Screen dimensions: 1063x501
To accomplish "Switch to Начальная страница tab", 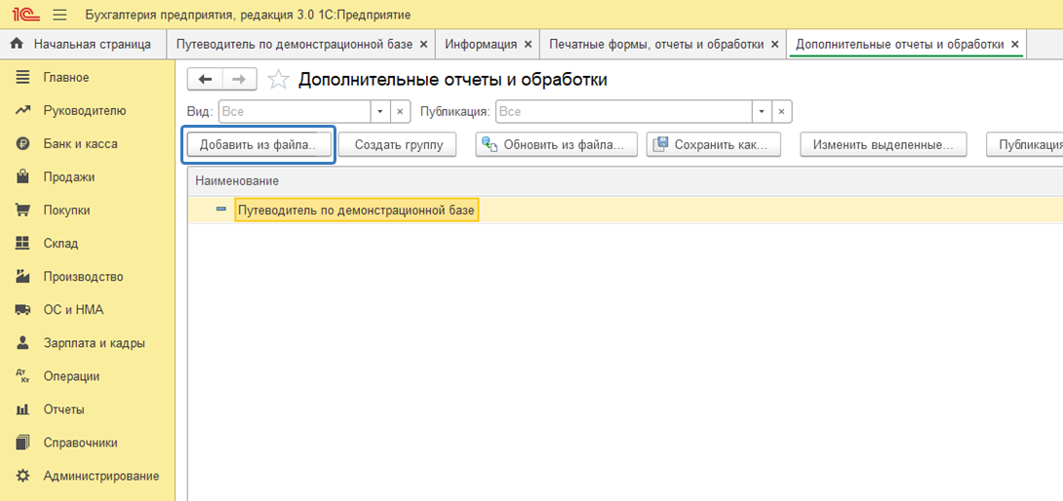I will click(84, 44).
